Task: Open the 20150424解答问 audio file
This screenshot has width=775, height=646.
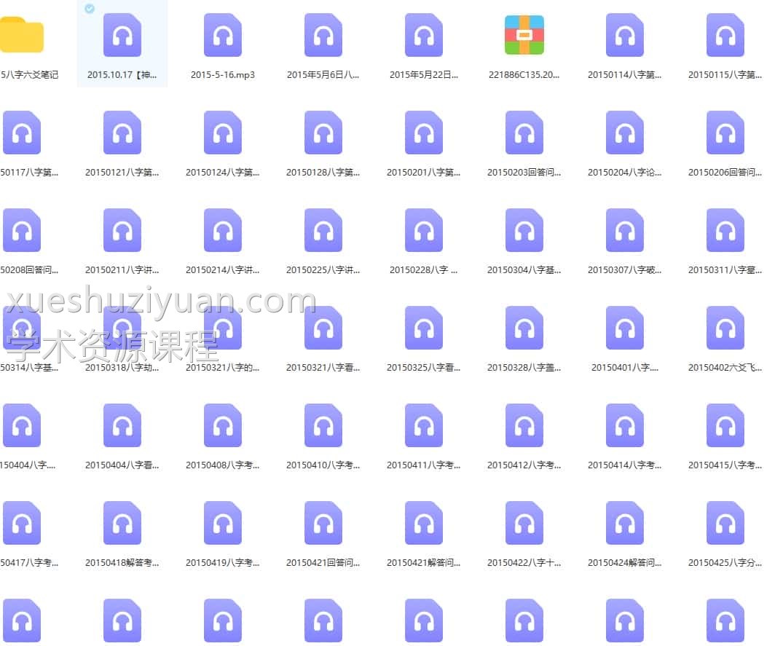Action: [624, 522]
